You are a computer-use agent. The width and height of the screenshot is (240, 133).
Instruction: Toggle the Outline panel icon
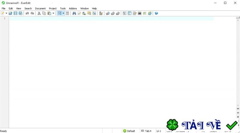[124, 13]
